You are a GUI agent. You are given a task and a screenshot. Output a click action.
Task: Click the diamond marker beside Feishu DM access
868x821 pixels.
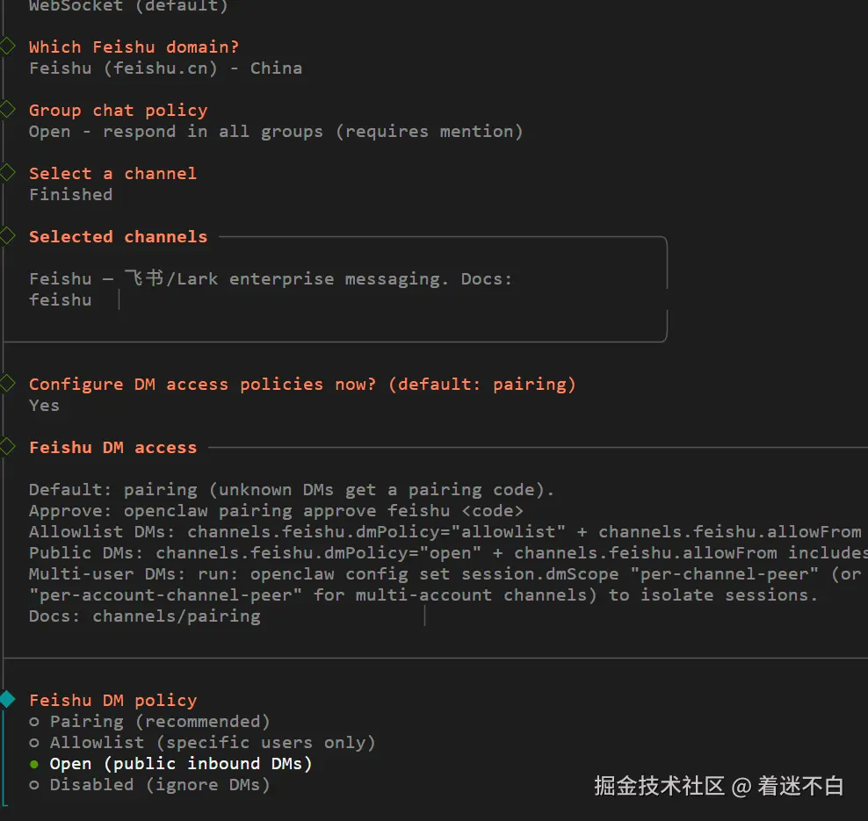7,447
